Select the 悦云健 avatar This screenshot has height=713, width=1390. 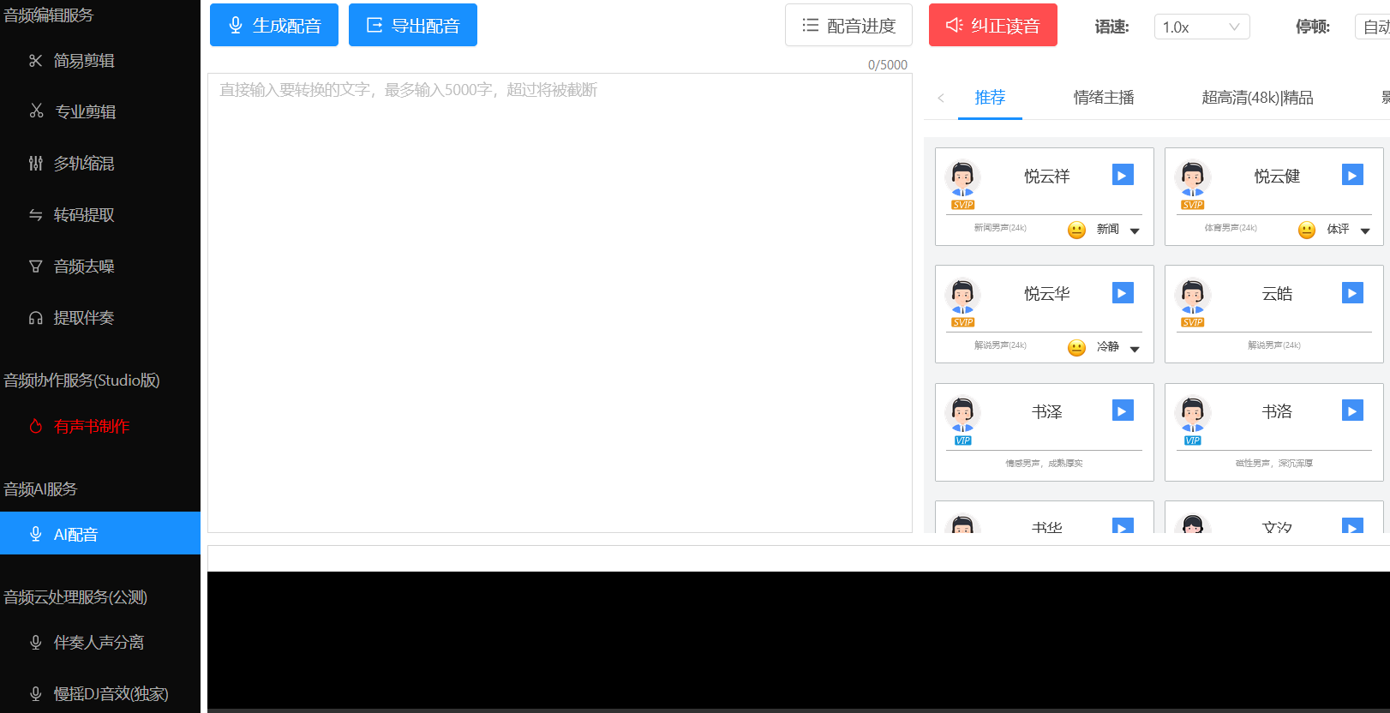[x=1193, y=179]
